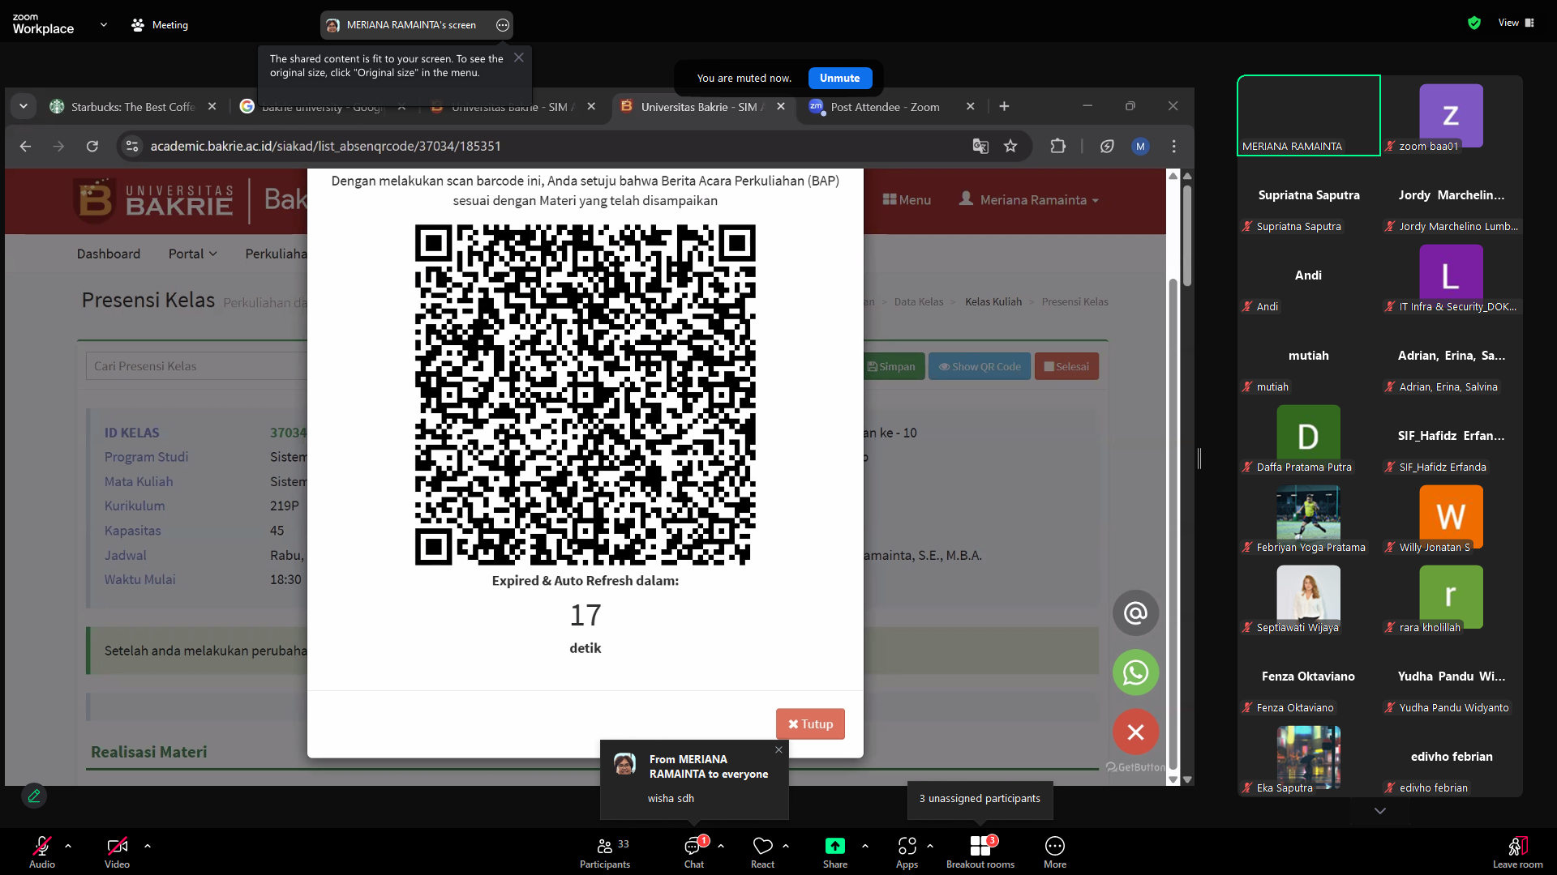Open the Menu item in Bakrie header
The height and width of the screenshot is (875, 1557).
[907, 199]
